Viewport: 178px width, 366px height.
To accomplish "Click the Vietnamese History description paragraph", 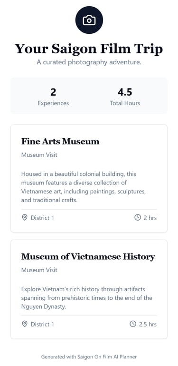I will point(87,298).
